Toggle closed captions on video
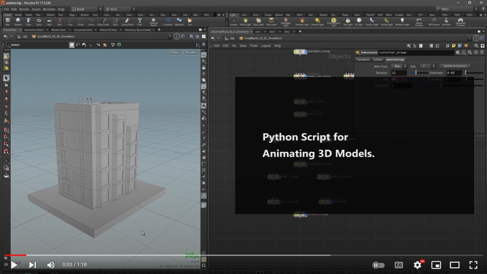Screen dimensions: 487x274 tap(399, 265)
